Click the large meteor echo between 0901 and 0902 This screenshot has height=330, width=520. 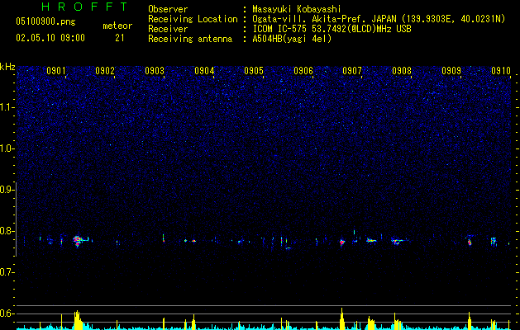[x=78, y=241]
